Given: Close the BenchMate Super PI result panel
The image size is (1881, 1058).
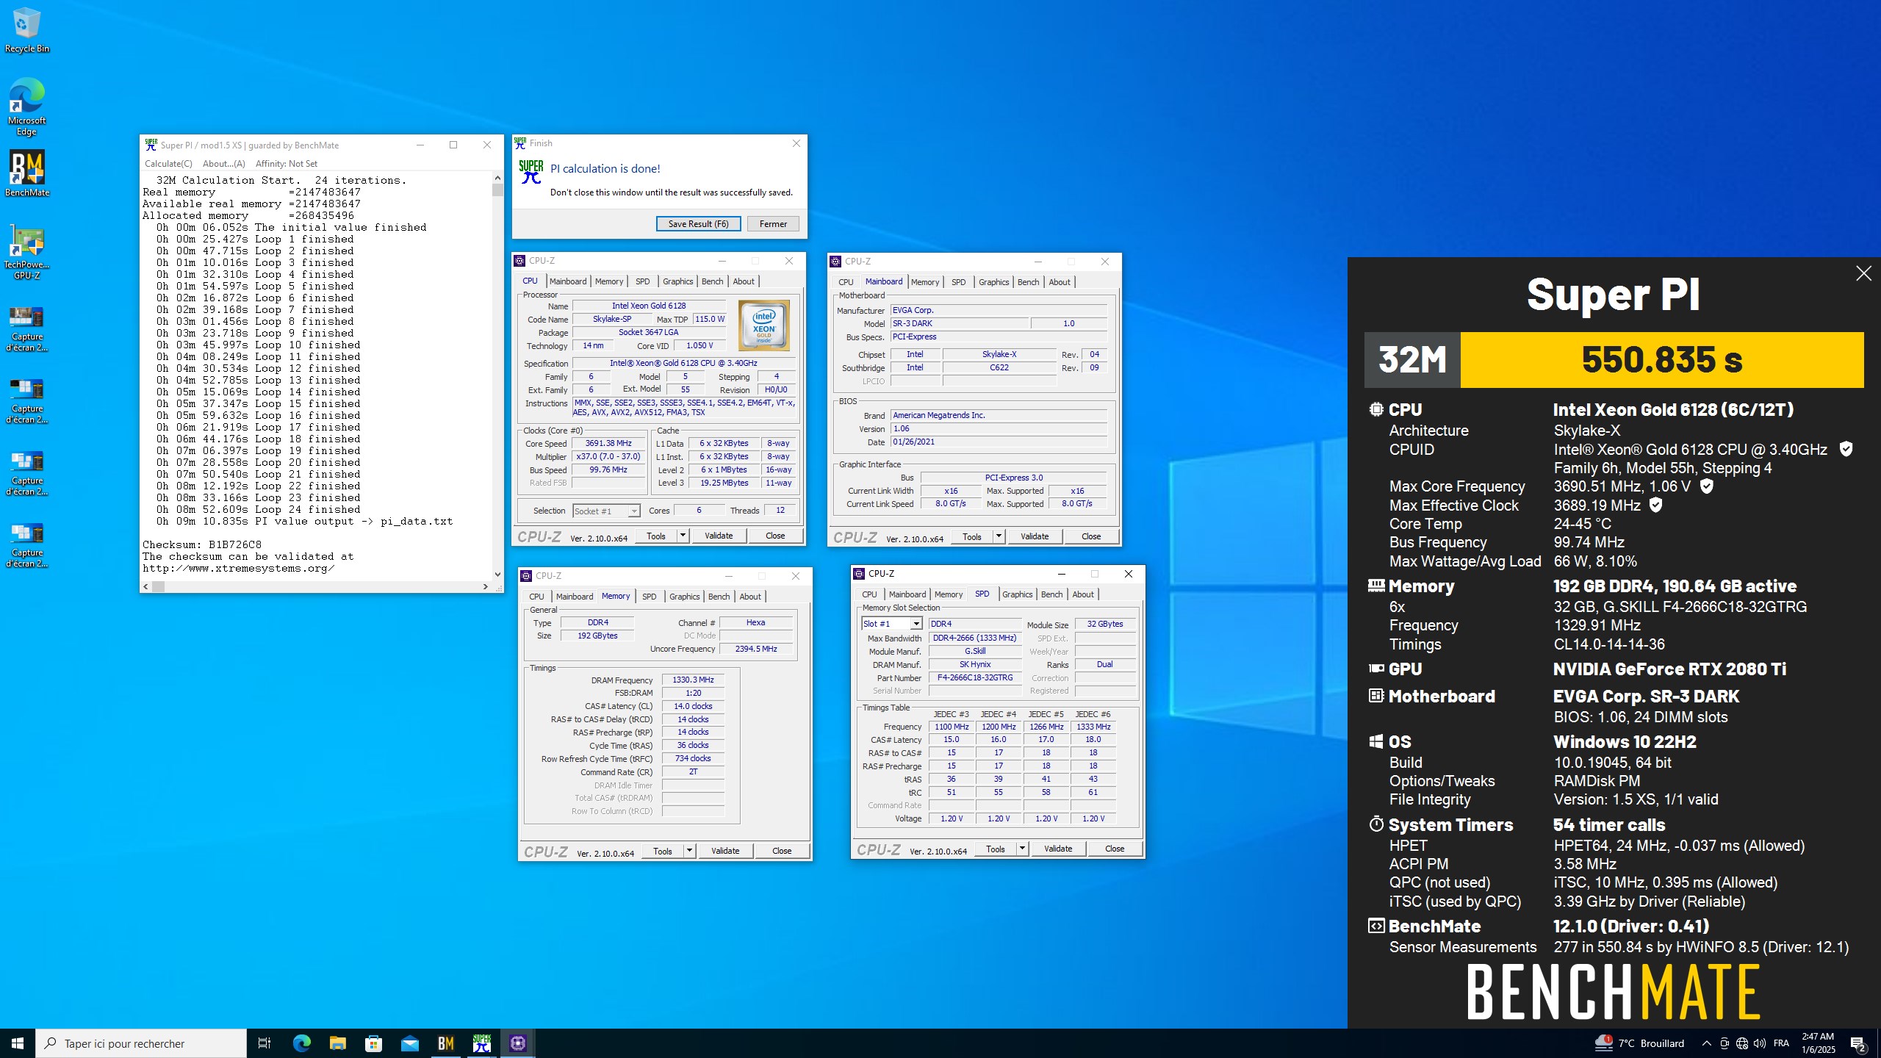Looking at the screenshot, I should [x=1863, y=273].
